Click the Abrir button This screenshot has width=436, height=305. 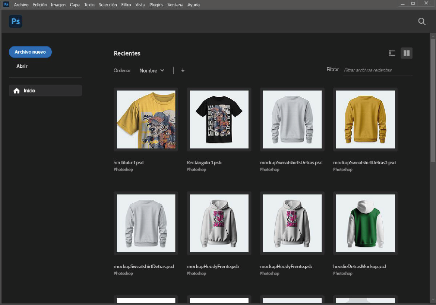coord(22,66)
